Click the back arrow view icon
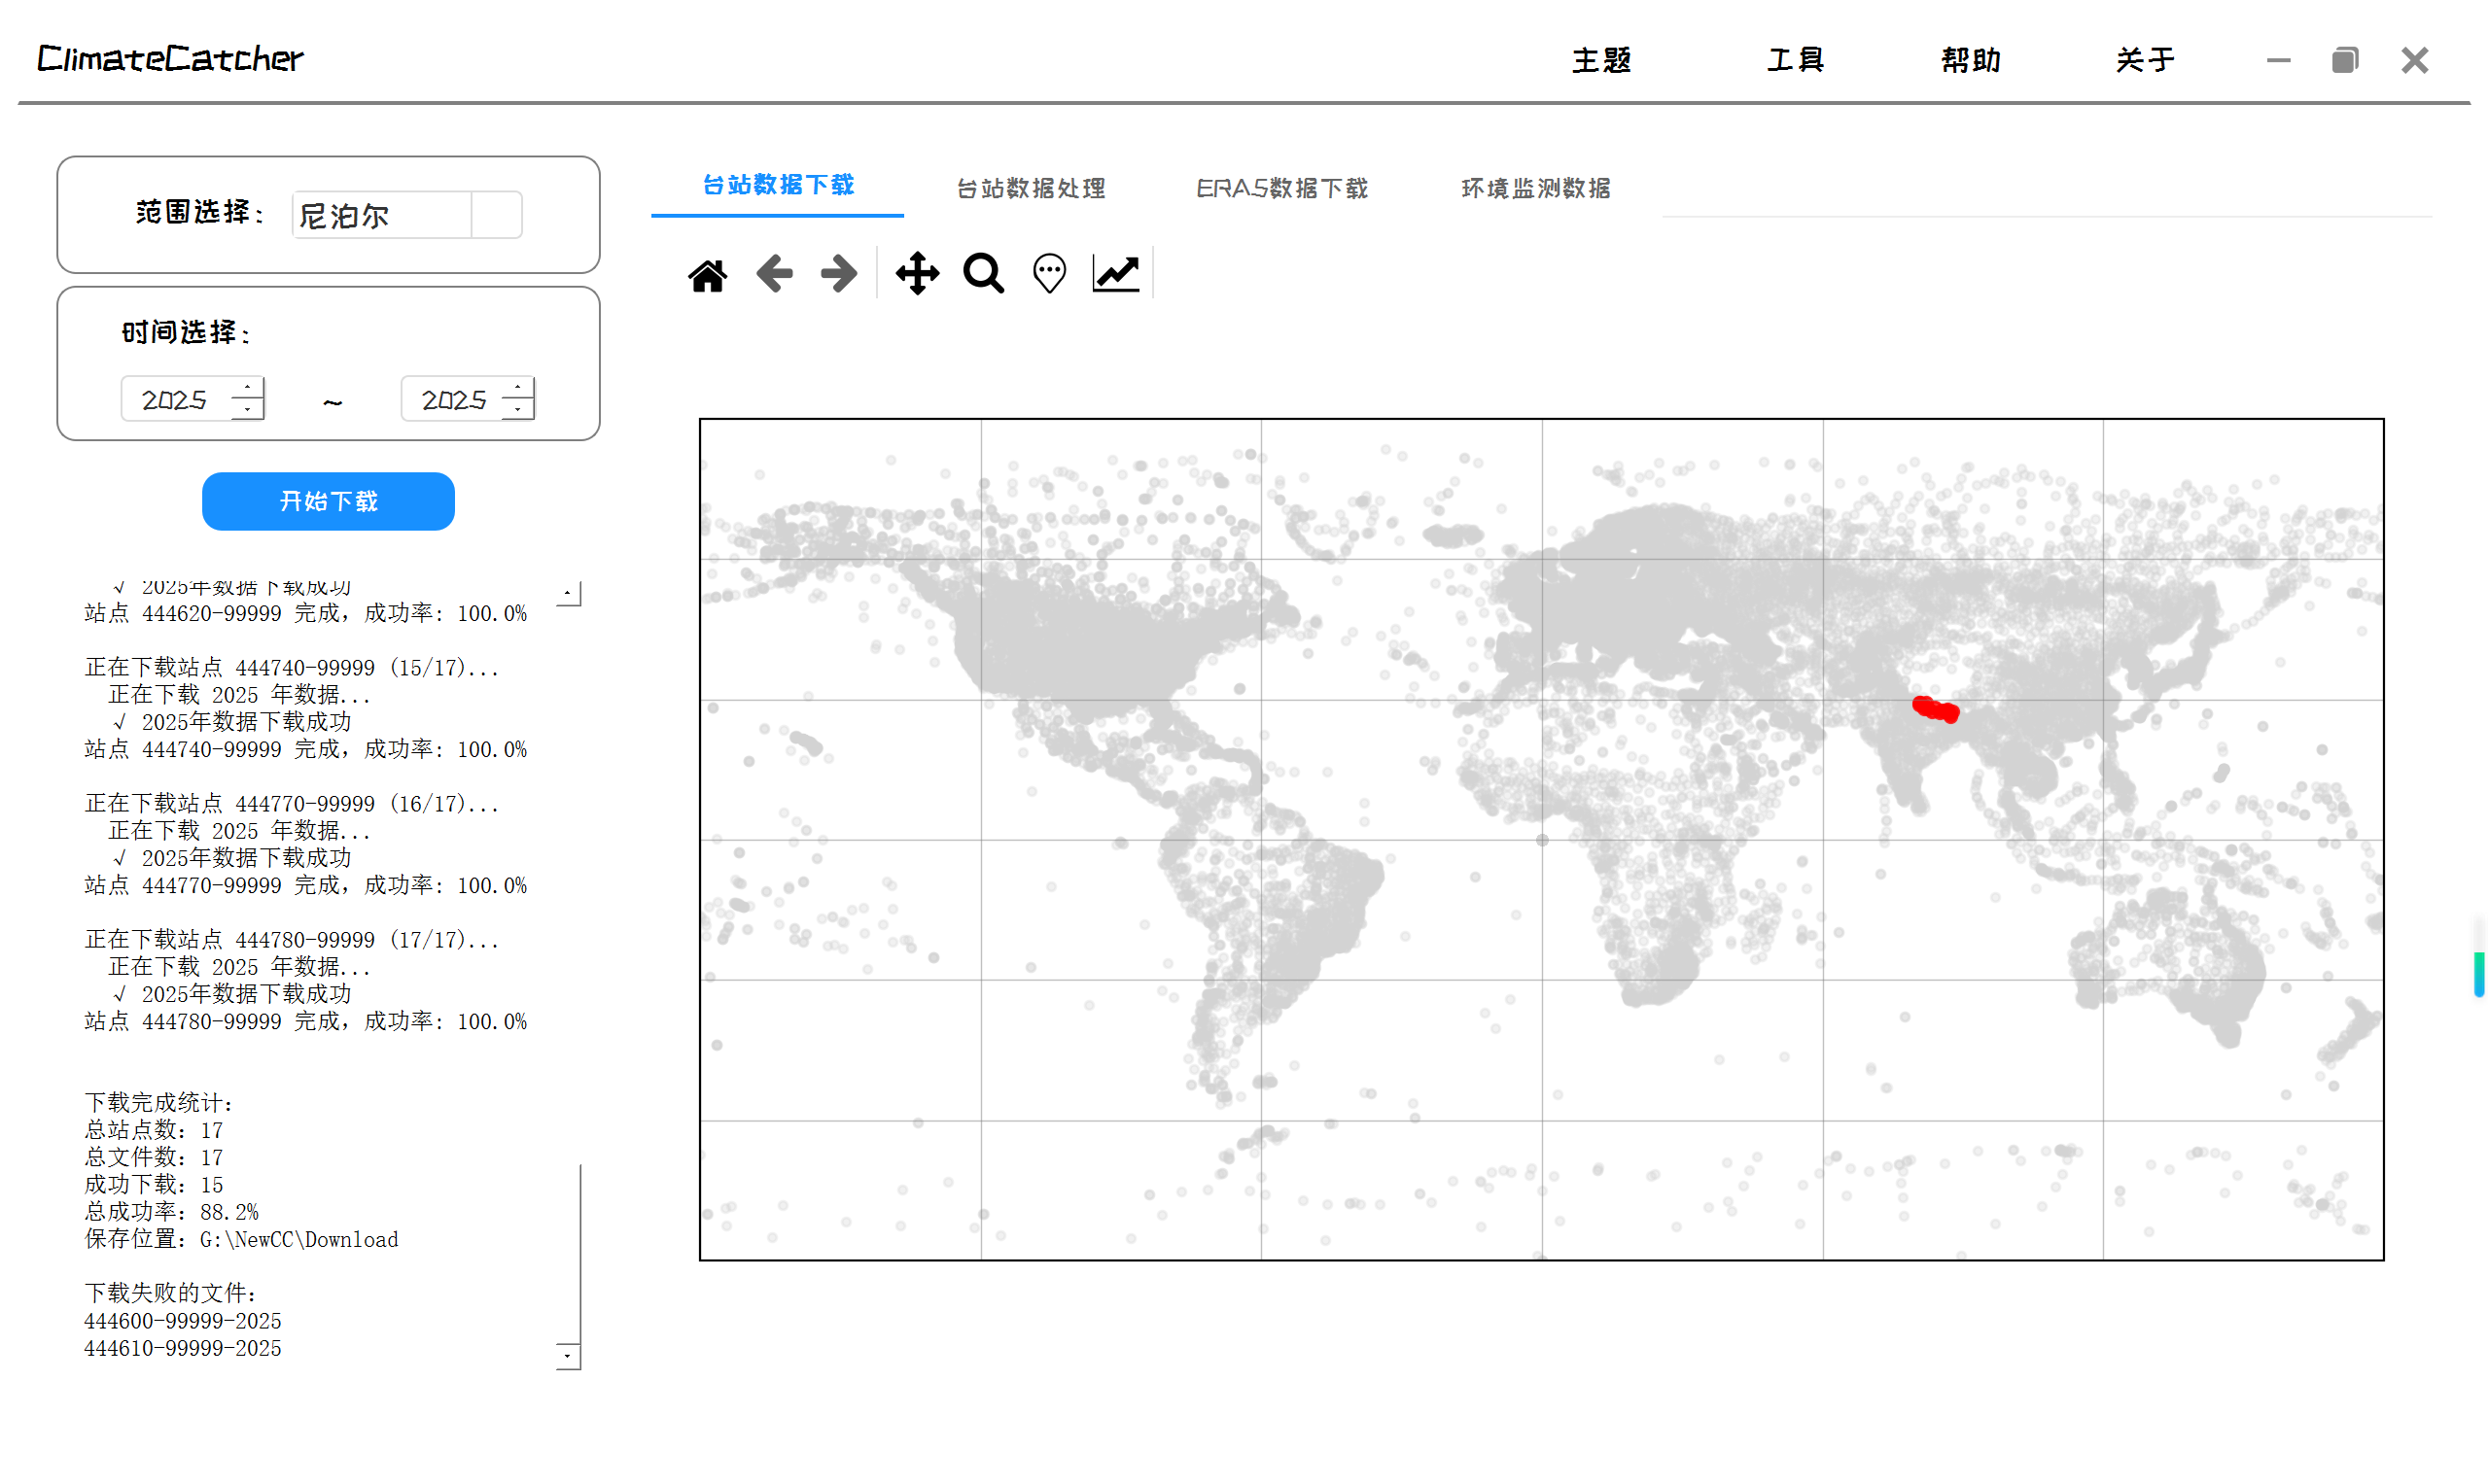The image size is (2488, 1484). coord(774,273)
